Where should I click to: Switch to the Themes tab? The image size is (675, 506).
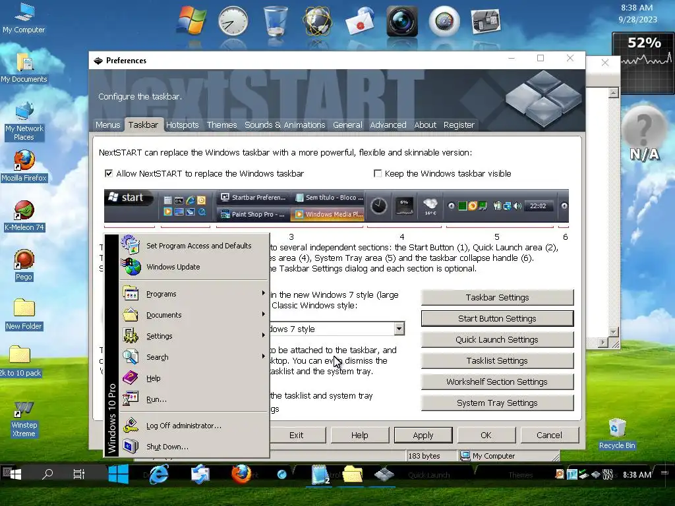[221, 125]
